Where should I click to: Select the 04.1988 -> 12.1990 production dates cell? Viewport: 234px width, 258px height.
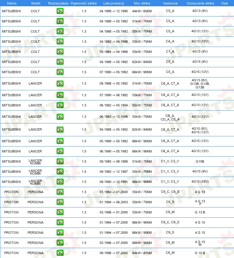[114, 11]
